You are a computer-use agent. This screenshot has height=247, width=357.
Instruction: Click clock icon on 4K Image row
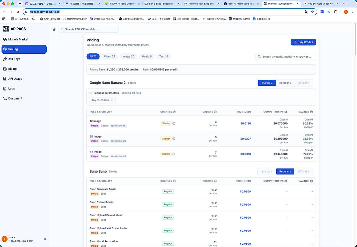click(x=174, y=154)
